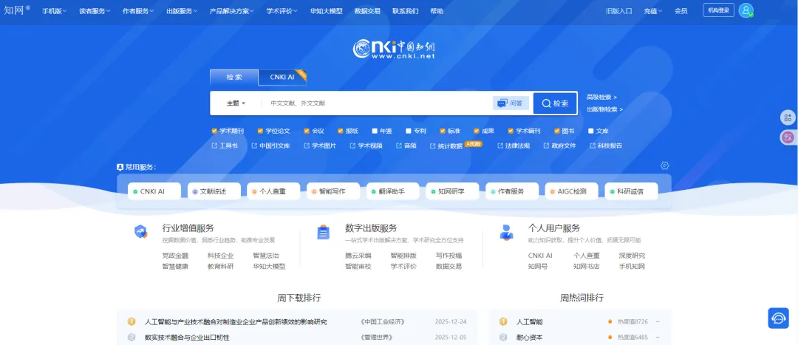
Task: Uncheck the 成果 checkbox
Action: [477, 131]
